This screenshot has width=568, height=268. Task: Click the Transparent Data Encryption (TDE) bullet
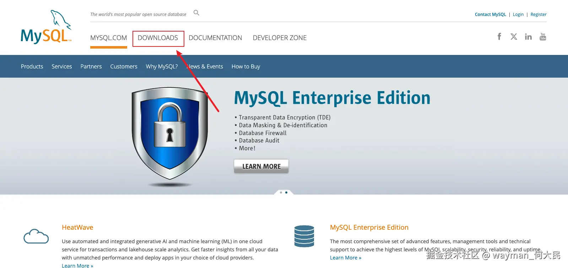pyautogui.click(x=285, y=117)
